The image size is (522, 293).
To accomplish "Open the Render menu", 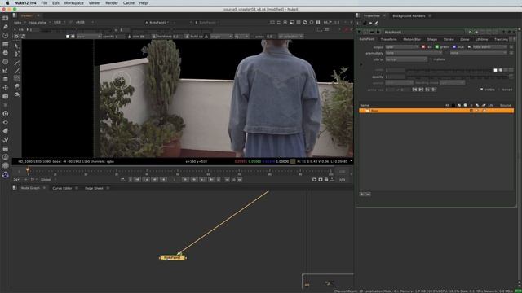I will (x=112, y=3).
